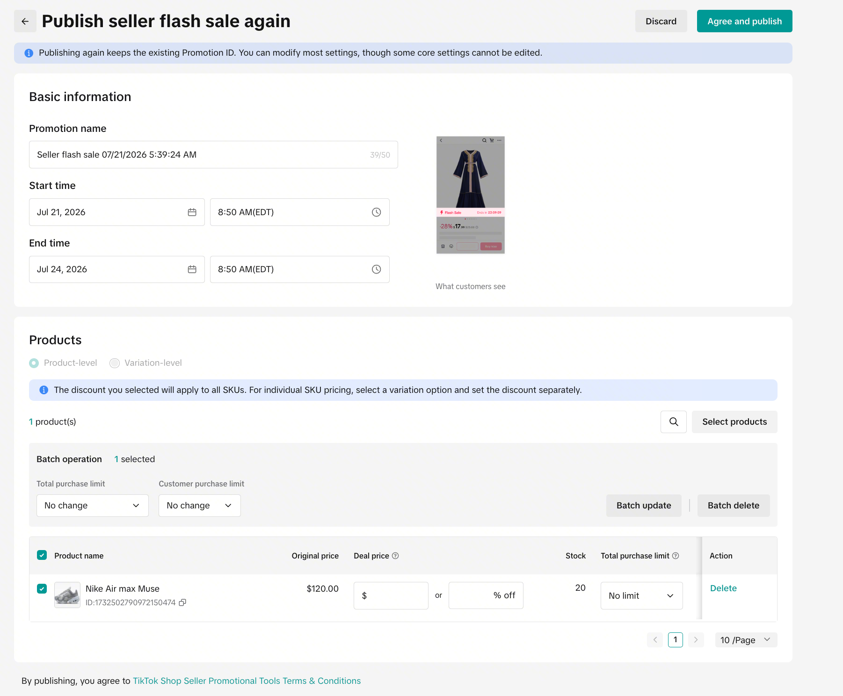Viewport: 843px width, 696px height.
Task: Click the $120.00 original price value
Action: click(x=322, y=589)
